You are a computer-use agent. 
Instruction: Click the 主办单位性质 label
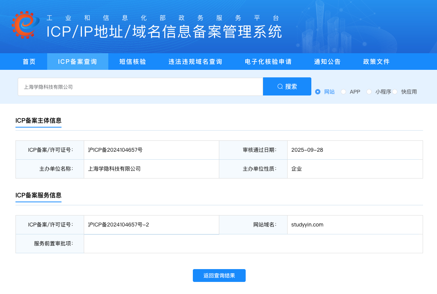[x=260, y=169]
